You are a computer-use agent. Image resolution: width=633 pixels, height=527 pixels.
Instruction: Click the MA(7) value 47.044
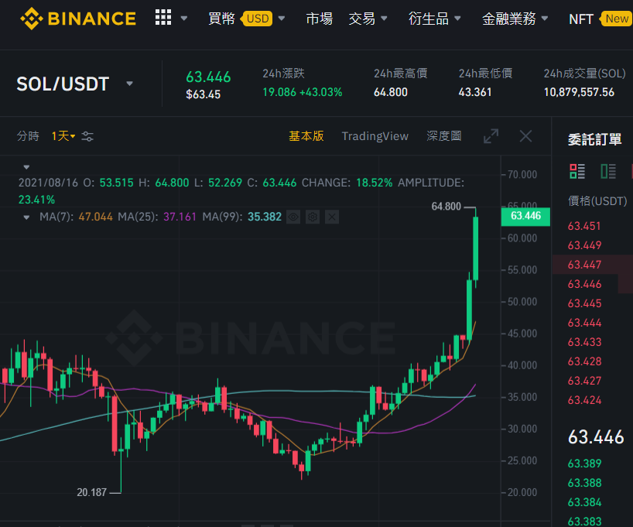[96, 217]
